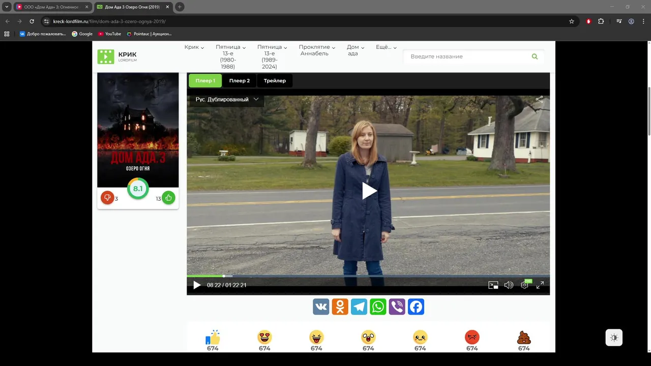
Task: Share via Telegram
Action: pos(359,307)
